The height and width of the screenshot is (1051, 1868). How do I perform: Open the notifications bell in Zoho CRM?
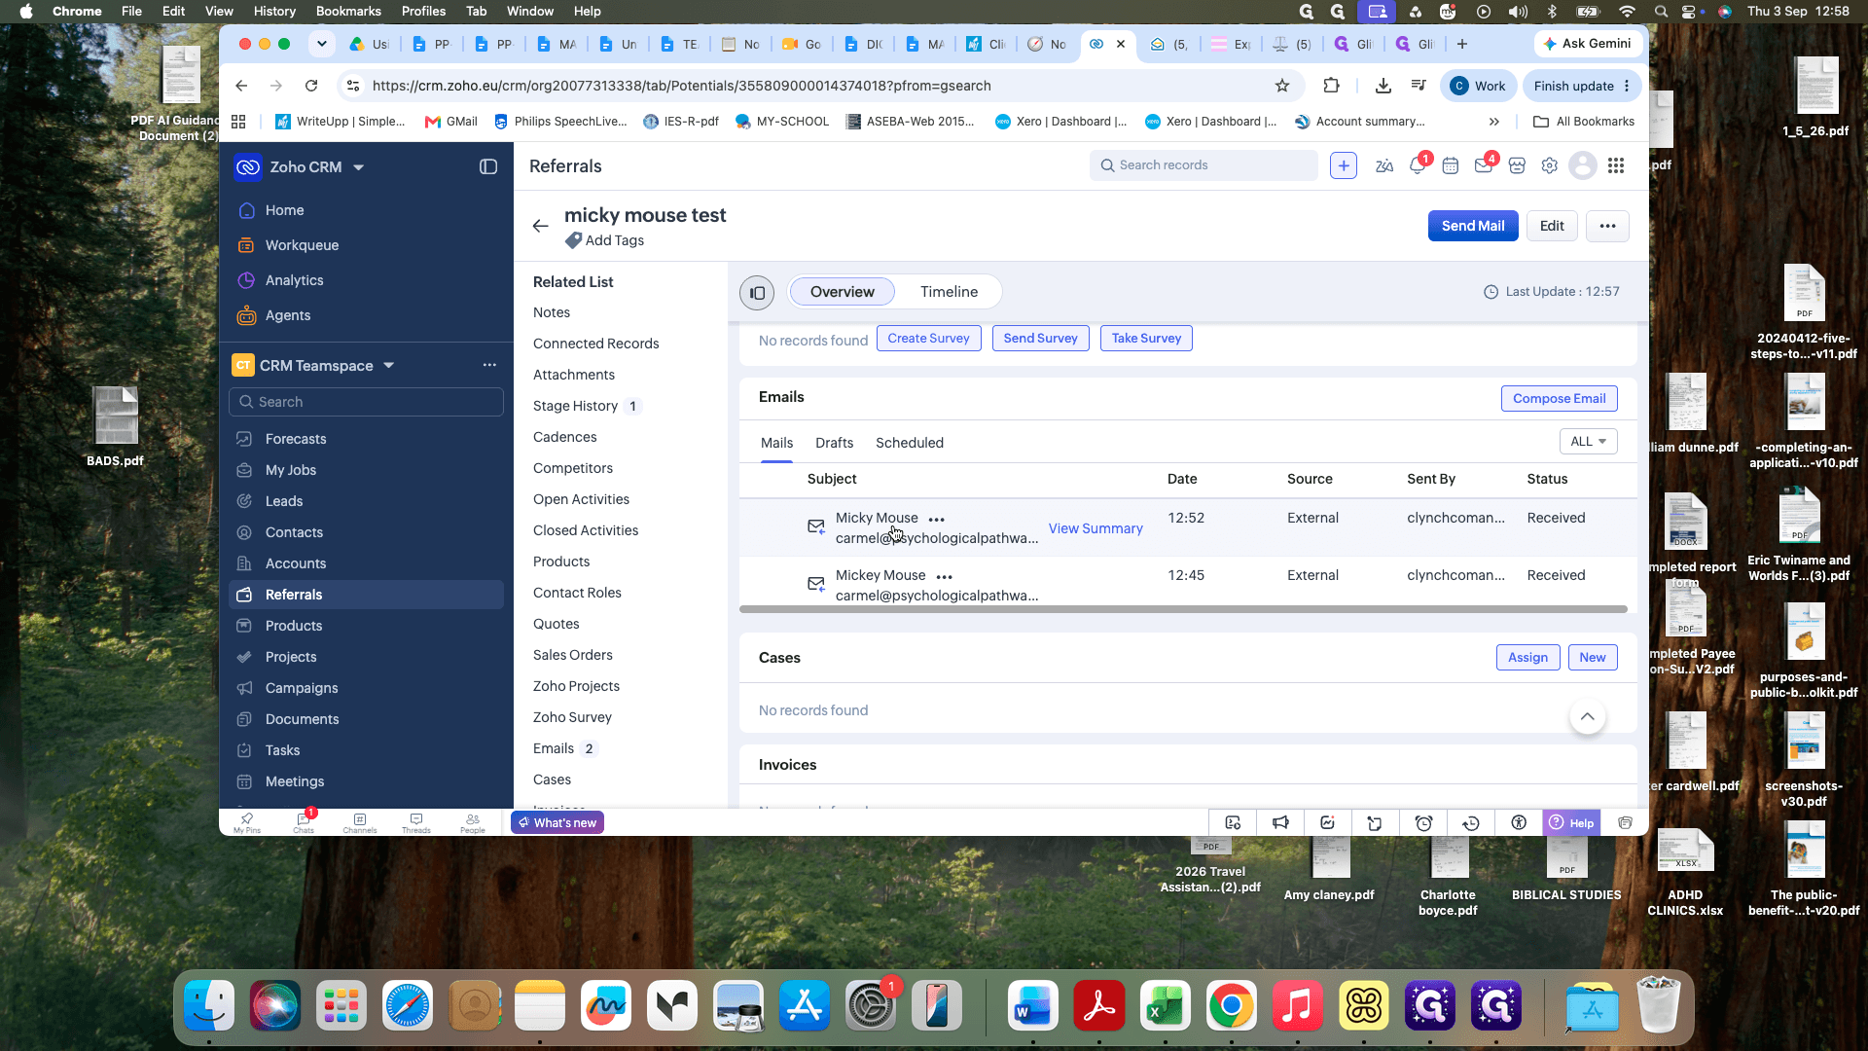pyautogui.click(x=1418, y=166)
